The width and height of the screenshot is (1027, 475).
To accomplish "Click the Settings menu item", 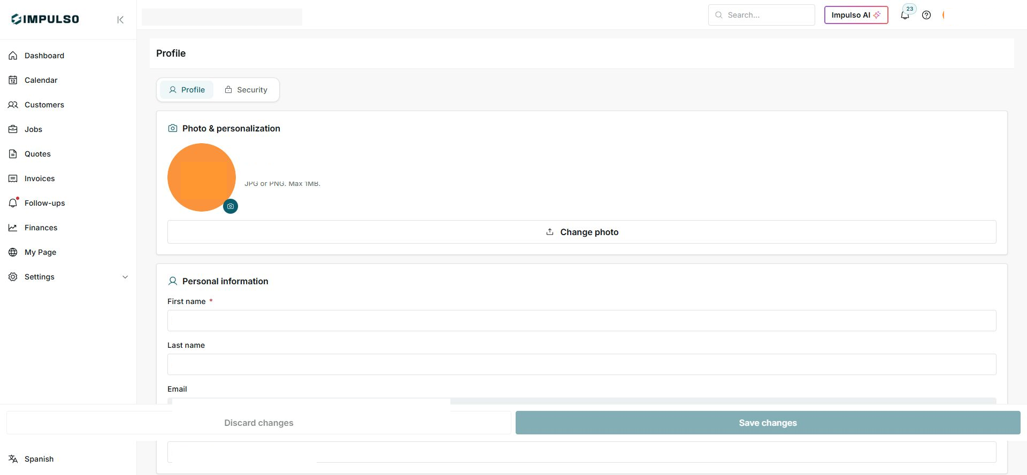I will point(68,277).
